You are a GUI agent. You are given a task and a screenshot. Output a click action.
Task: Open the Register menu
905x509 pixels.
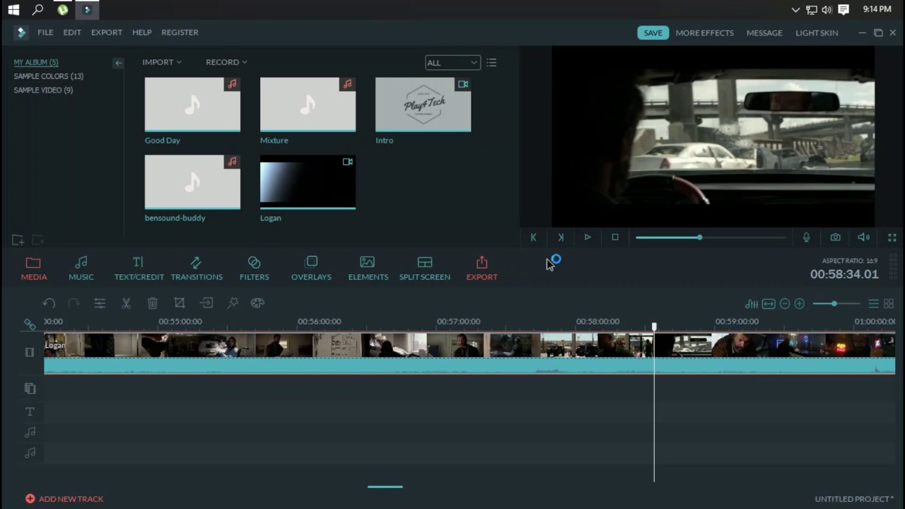pyautogui.click(x=180, y=33)
